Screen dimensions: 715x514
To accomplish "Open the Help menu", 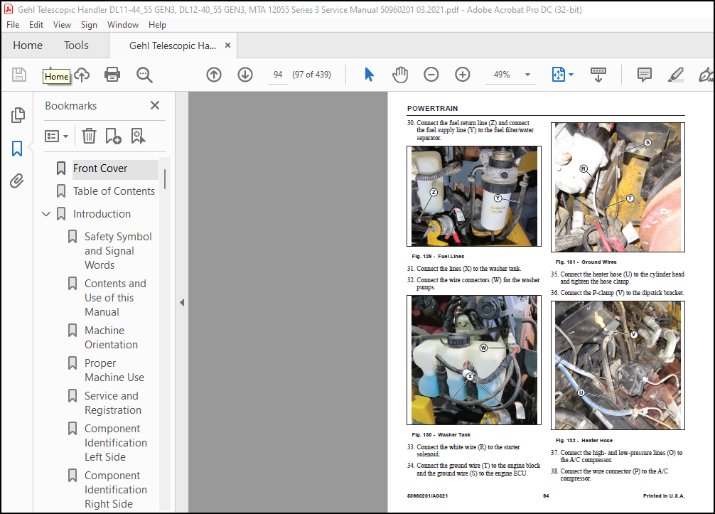I will 157,25.
